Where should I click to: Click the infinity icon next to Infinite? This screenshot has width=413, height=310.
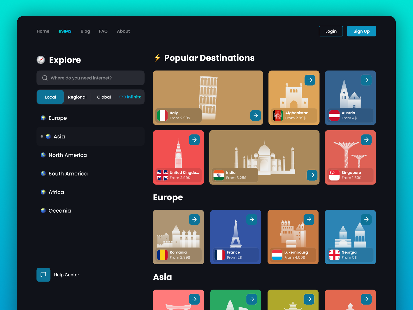click(122, 97)
